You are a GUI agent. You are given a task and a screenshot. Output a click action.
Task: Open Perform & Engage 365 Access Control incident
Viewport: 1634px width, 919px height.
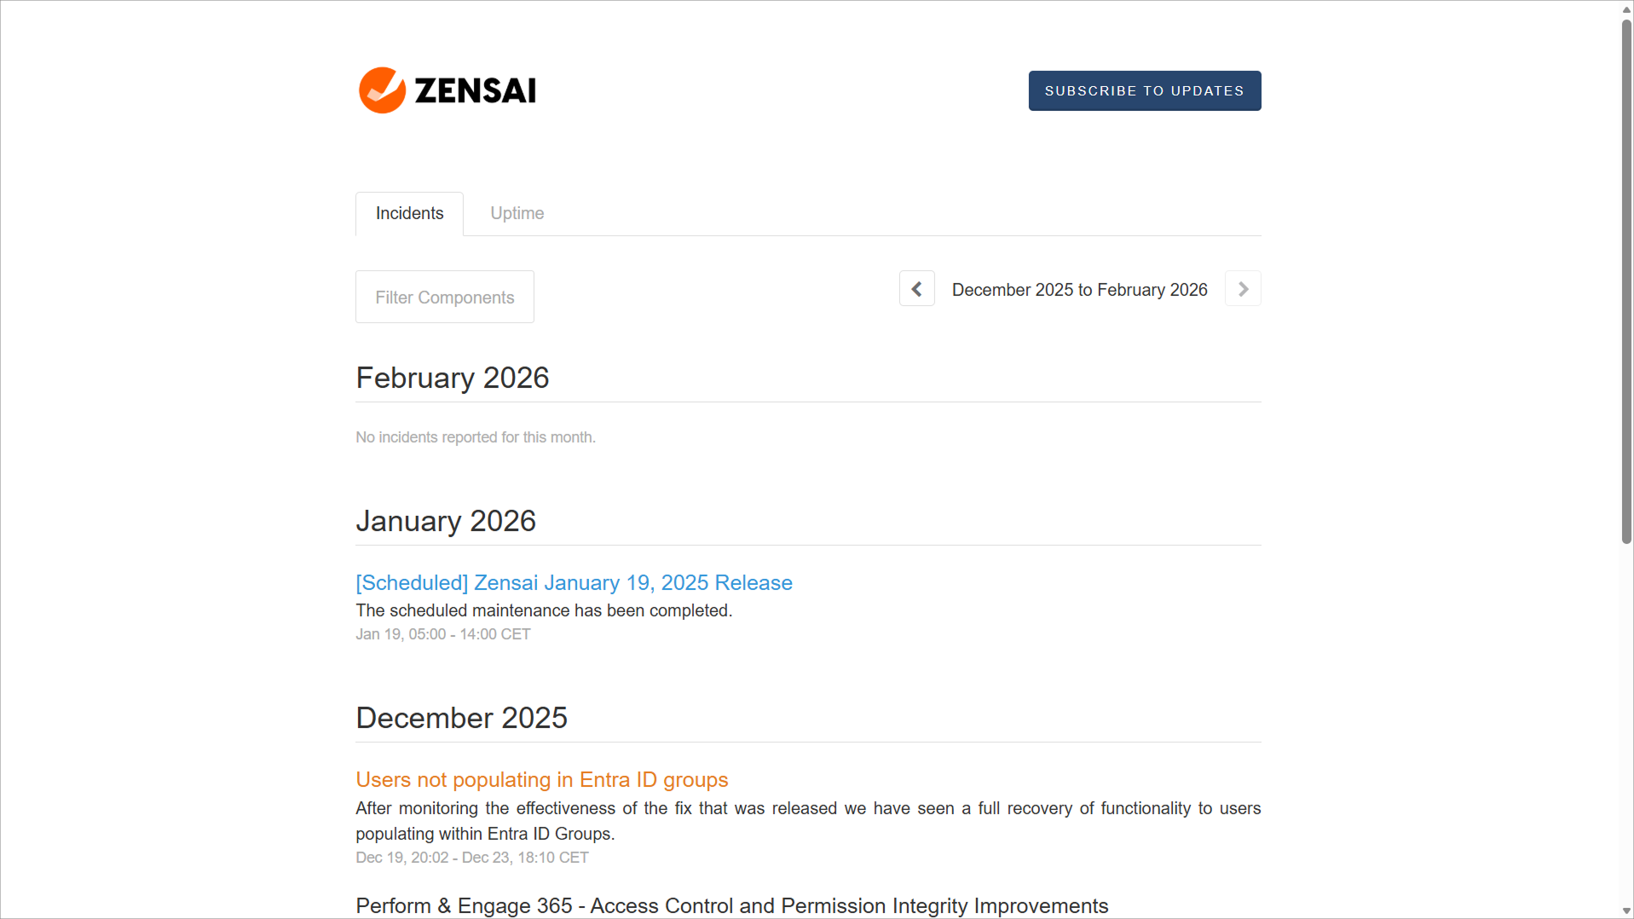coord(731,905)
